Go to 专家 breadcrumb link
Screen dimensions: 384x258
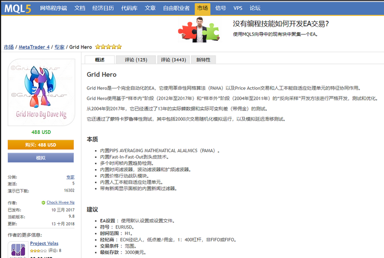59,47
